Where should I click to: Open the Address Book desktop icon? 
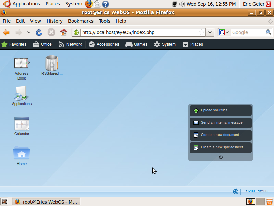22,63
